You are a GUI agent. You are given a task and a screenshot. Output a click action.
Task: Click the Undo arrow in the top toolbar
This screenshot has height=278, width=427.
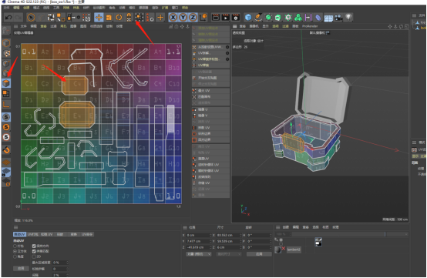pos(8,18)
